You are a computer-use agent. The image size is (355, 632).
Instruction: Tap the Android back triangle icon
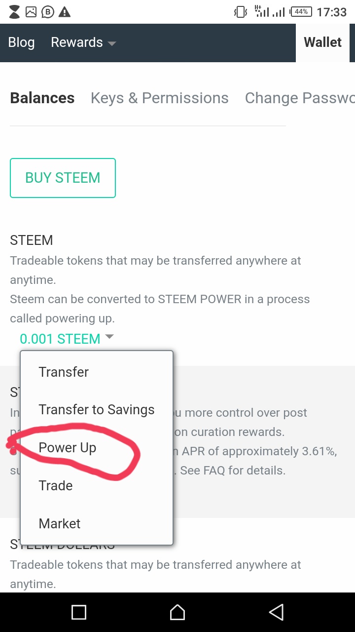[277, 612]
